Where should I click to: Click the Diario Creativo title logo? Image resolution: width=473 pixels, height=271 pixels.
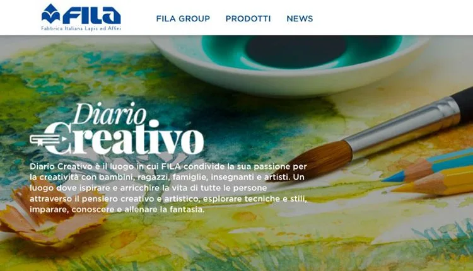(117, 129)
